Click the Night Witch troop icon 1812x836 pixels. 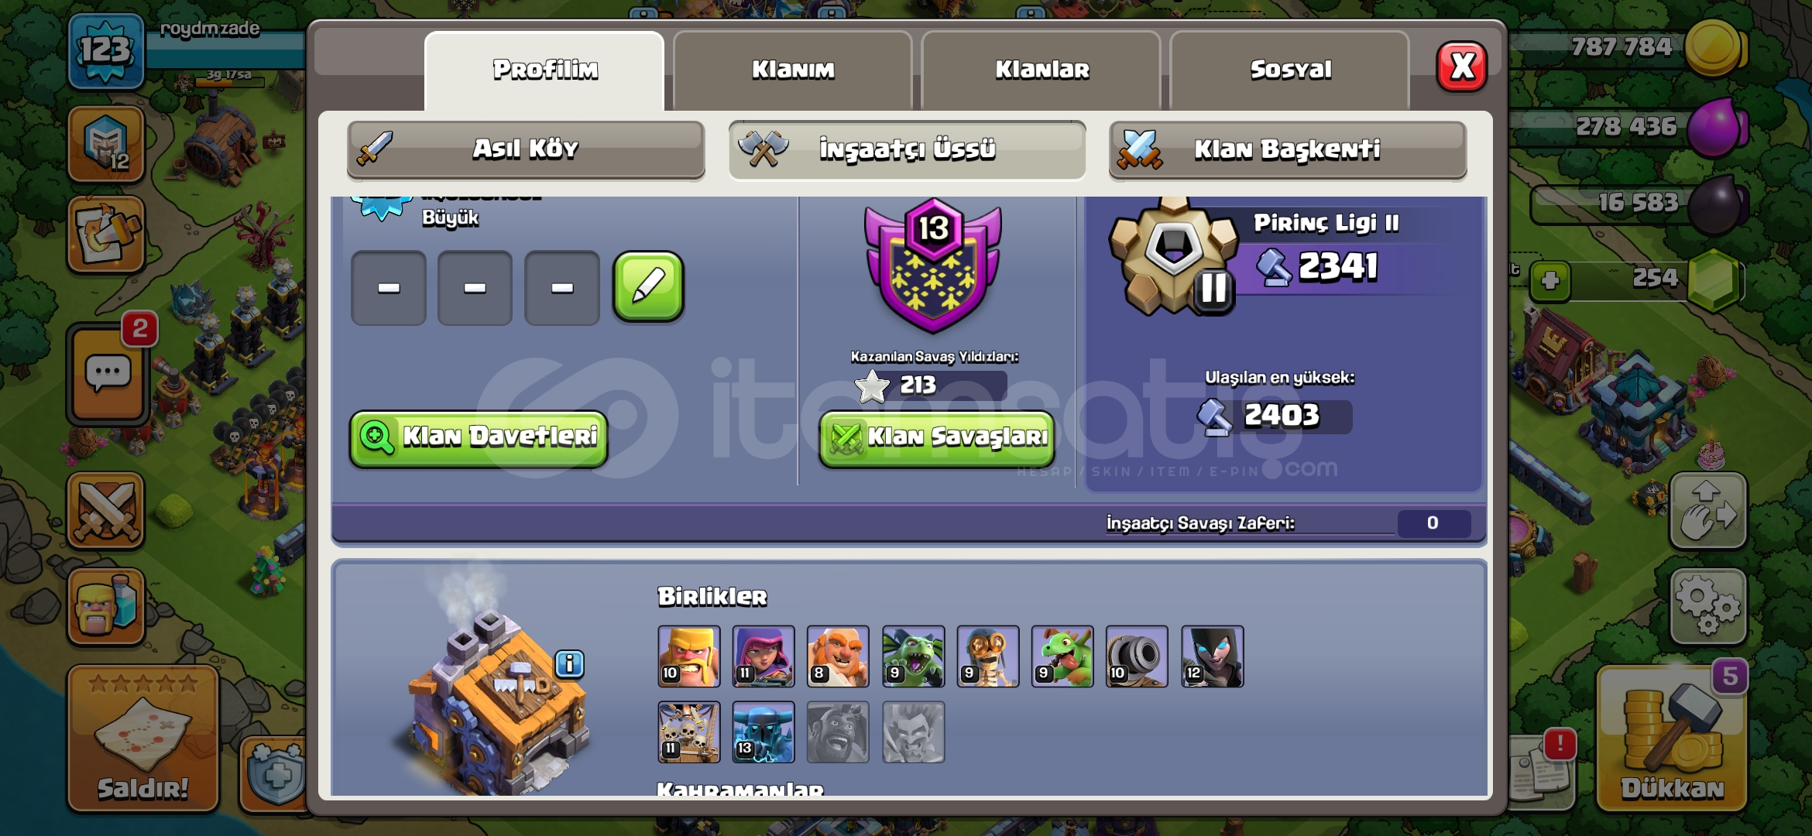coord(1212,656)
